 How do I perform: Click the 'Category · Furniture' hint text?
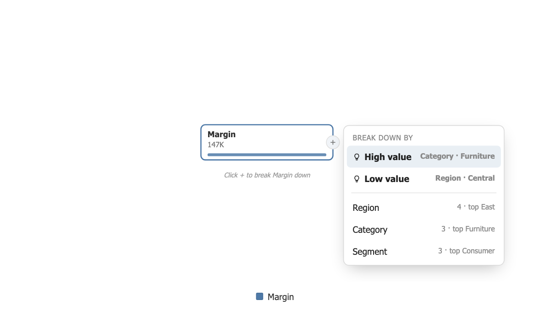click(x=457, y=156)
